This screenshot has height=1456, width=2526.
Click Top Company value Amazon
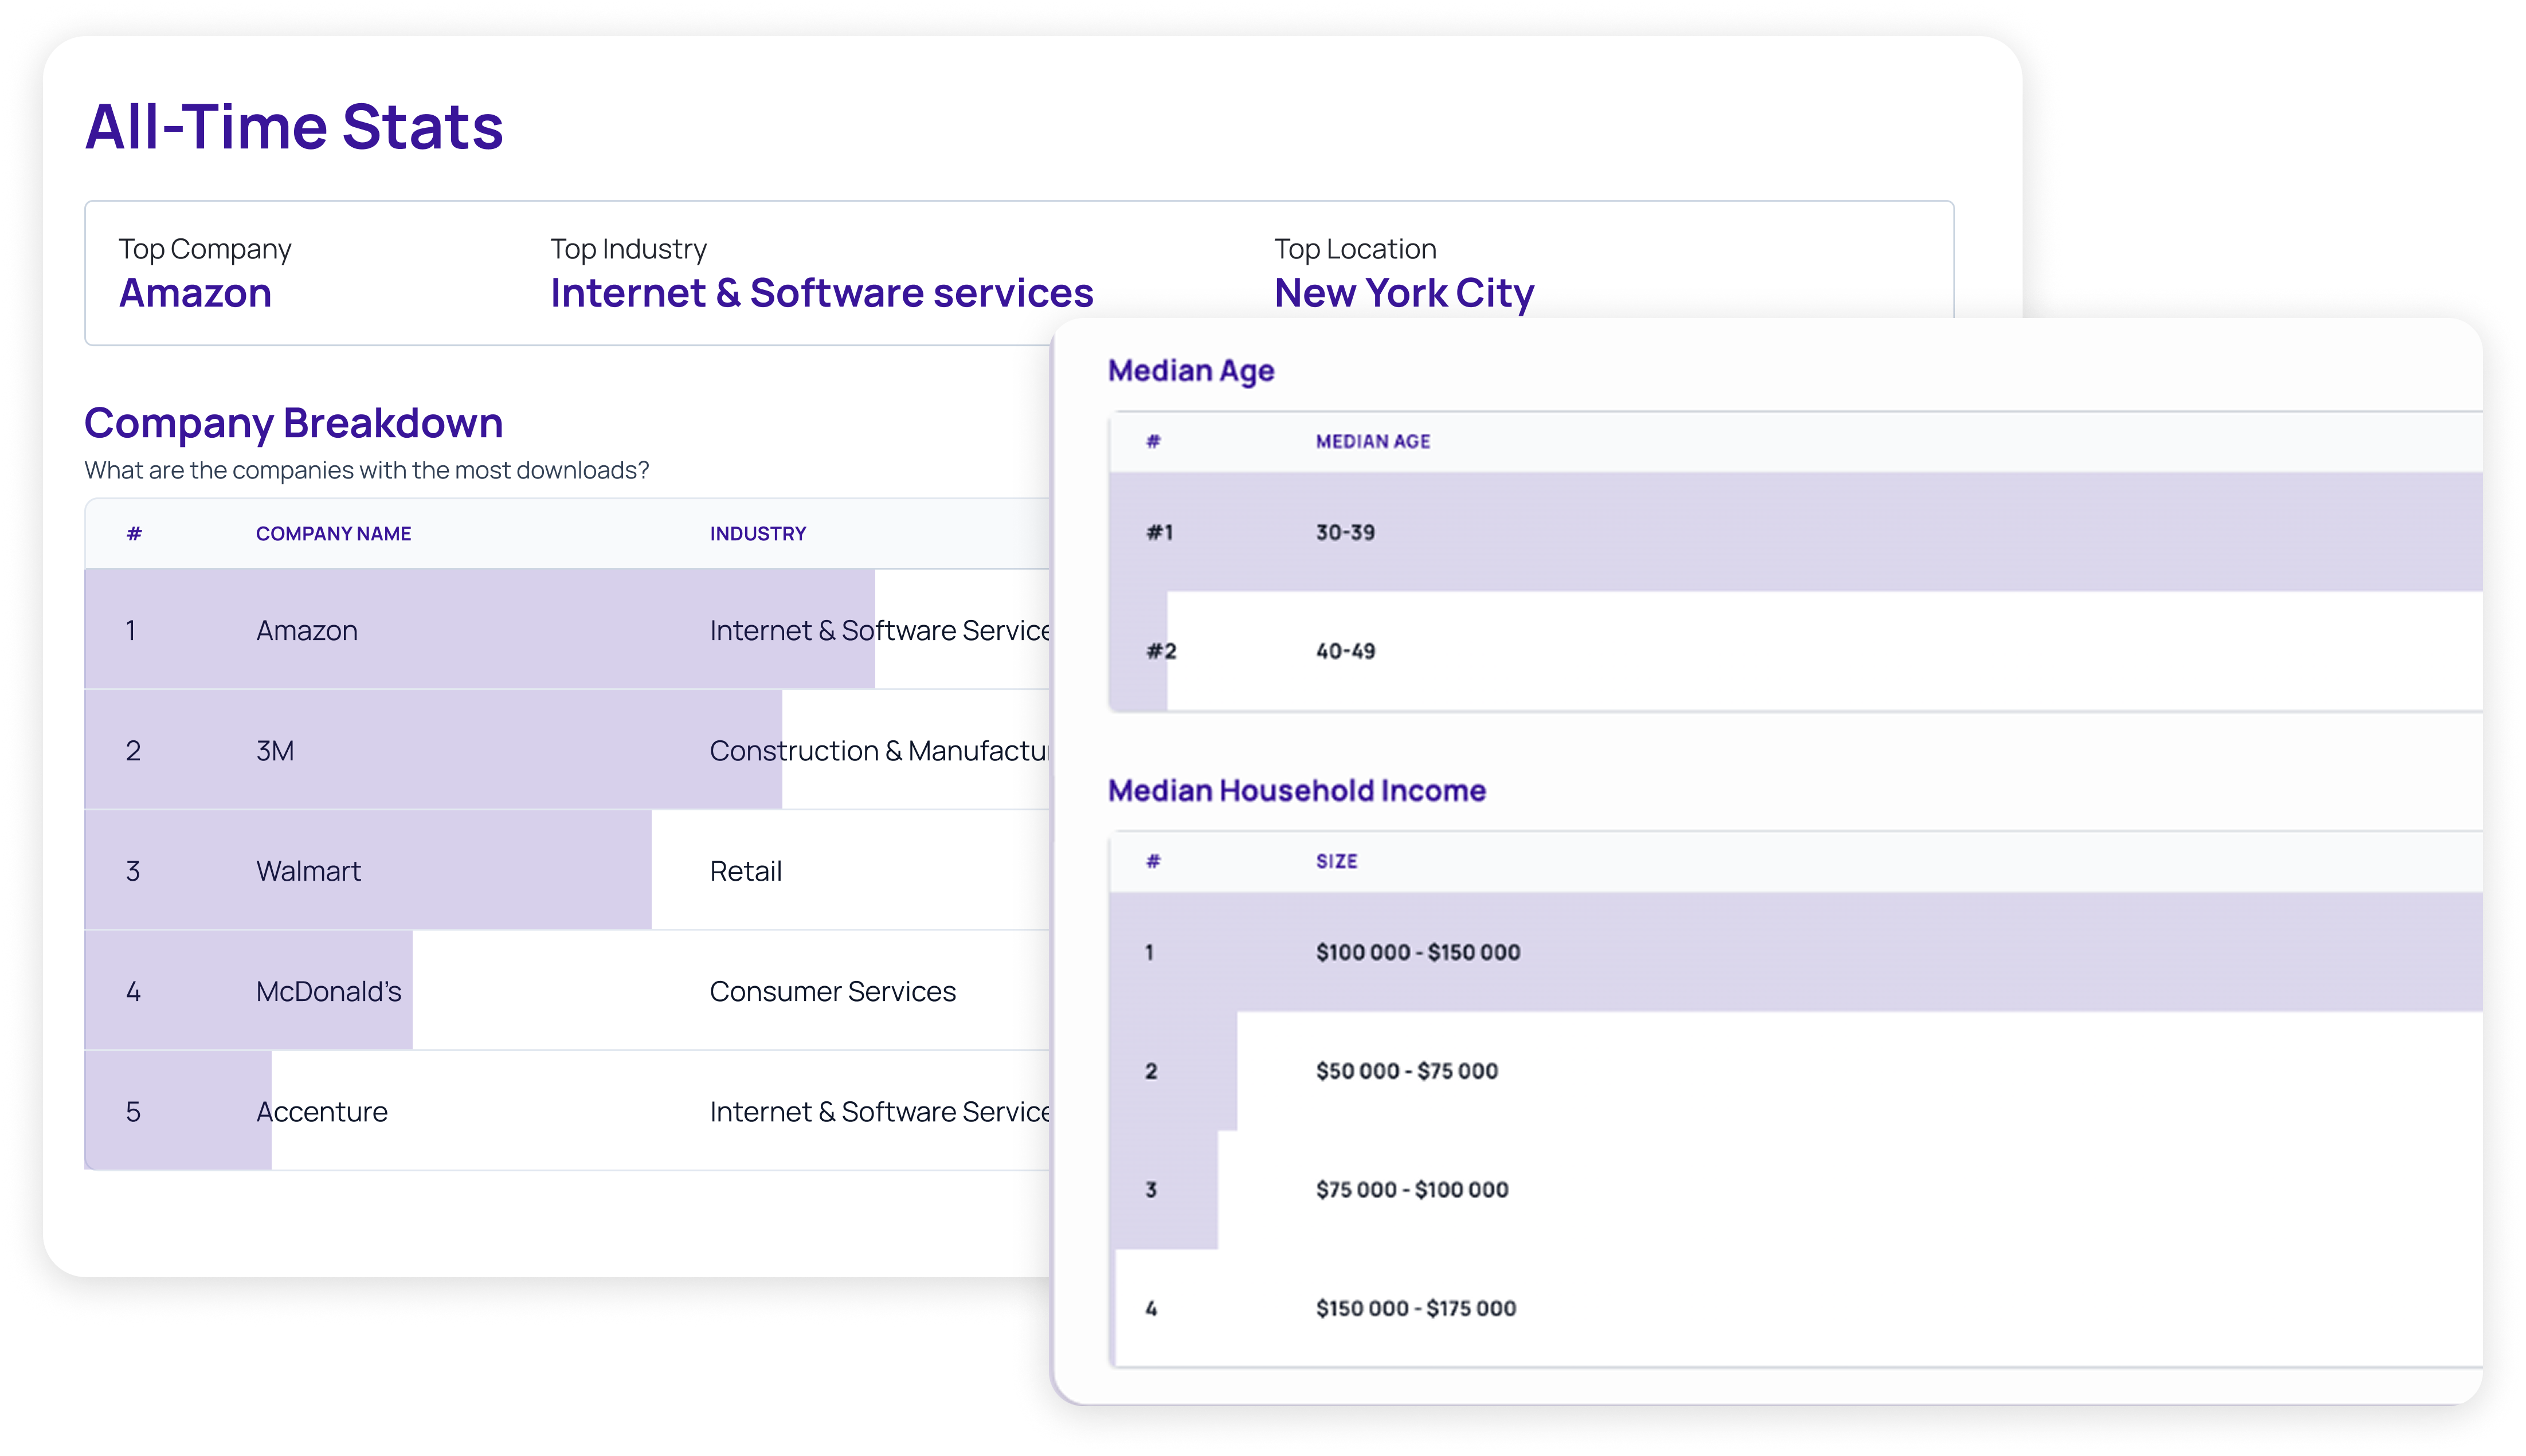[x=195, y=293]
